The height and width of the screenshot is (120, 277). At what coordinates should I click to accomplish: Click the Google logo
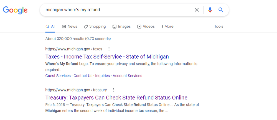15,10
